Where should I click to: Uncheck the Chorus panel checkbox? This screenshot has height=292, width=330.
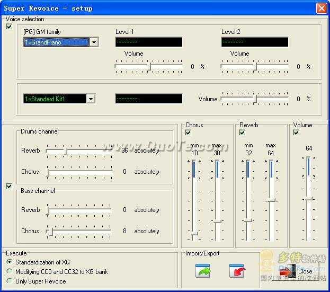click(x=188, y=132)
